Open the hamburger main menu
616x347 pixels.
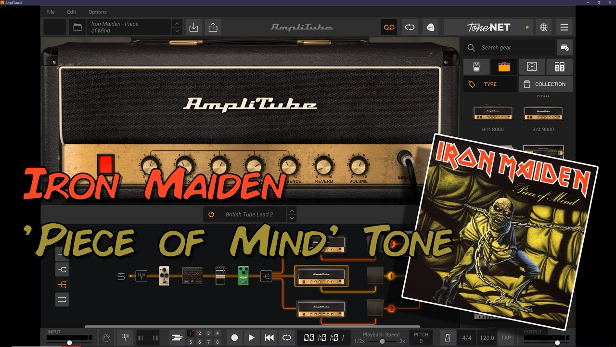(565, 27)
